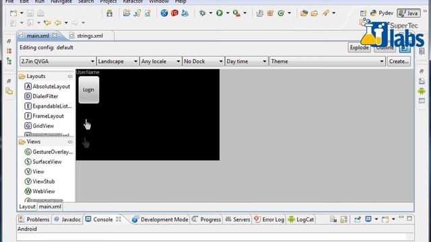
Task: Click the Android SDK download arrow icon
Action: pyautogui.click(x=109, y=13)
